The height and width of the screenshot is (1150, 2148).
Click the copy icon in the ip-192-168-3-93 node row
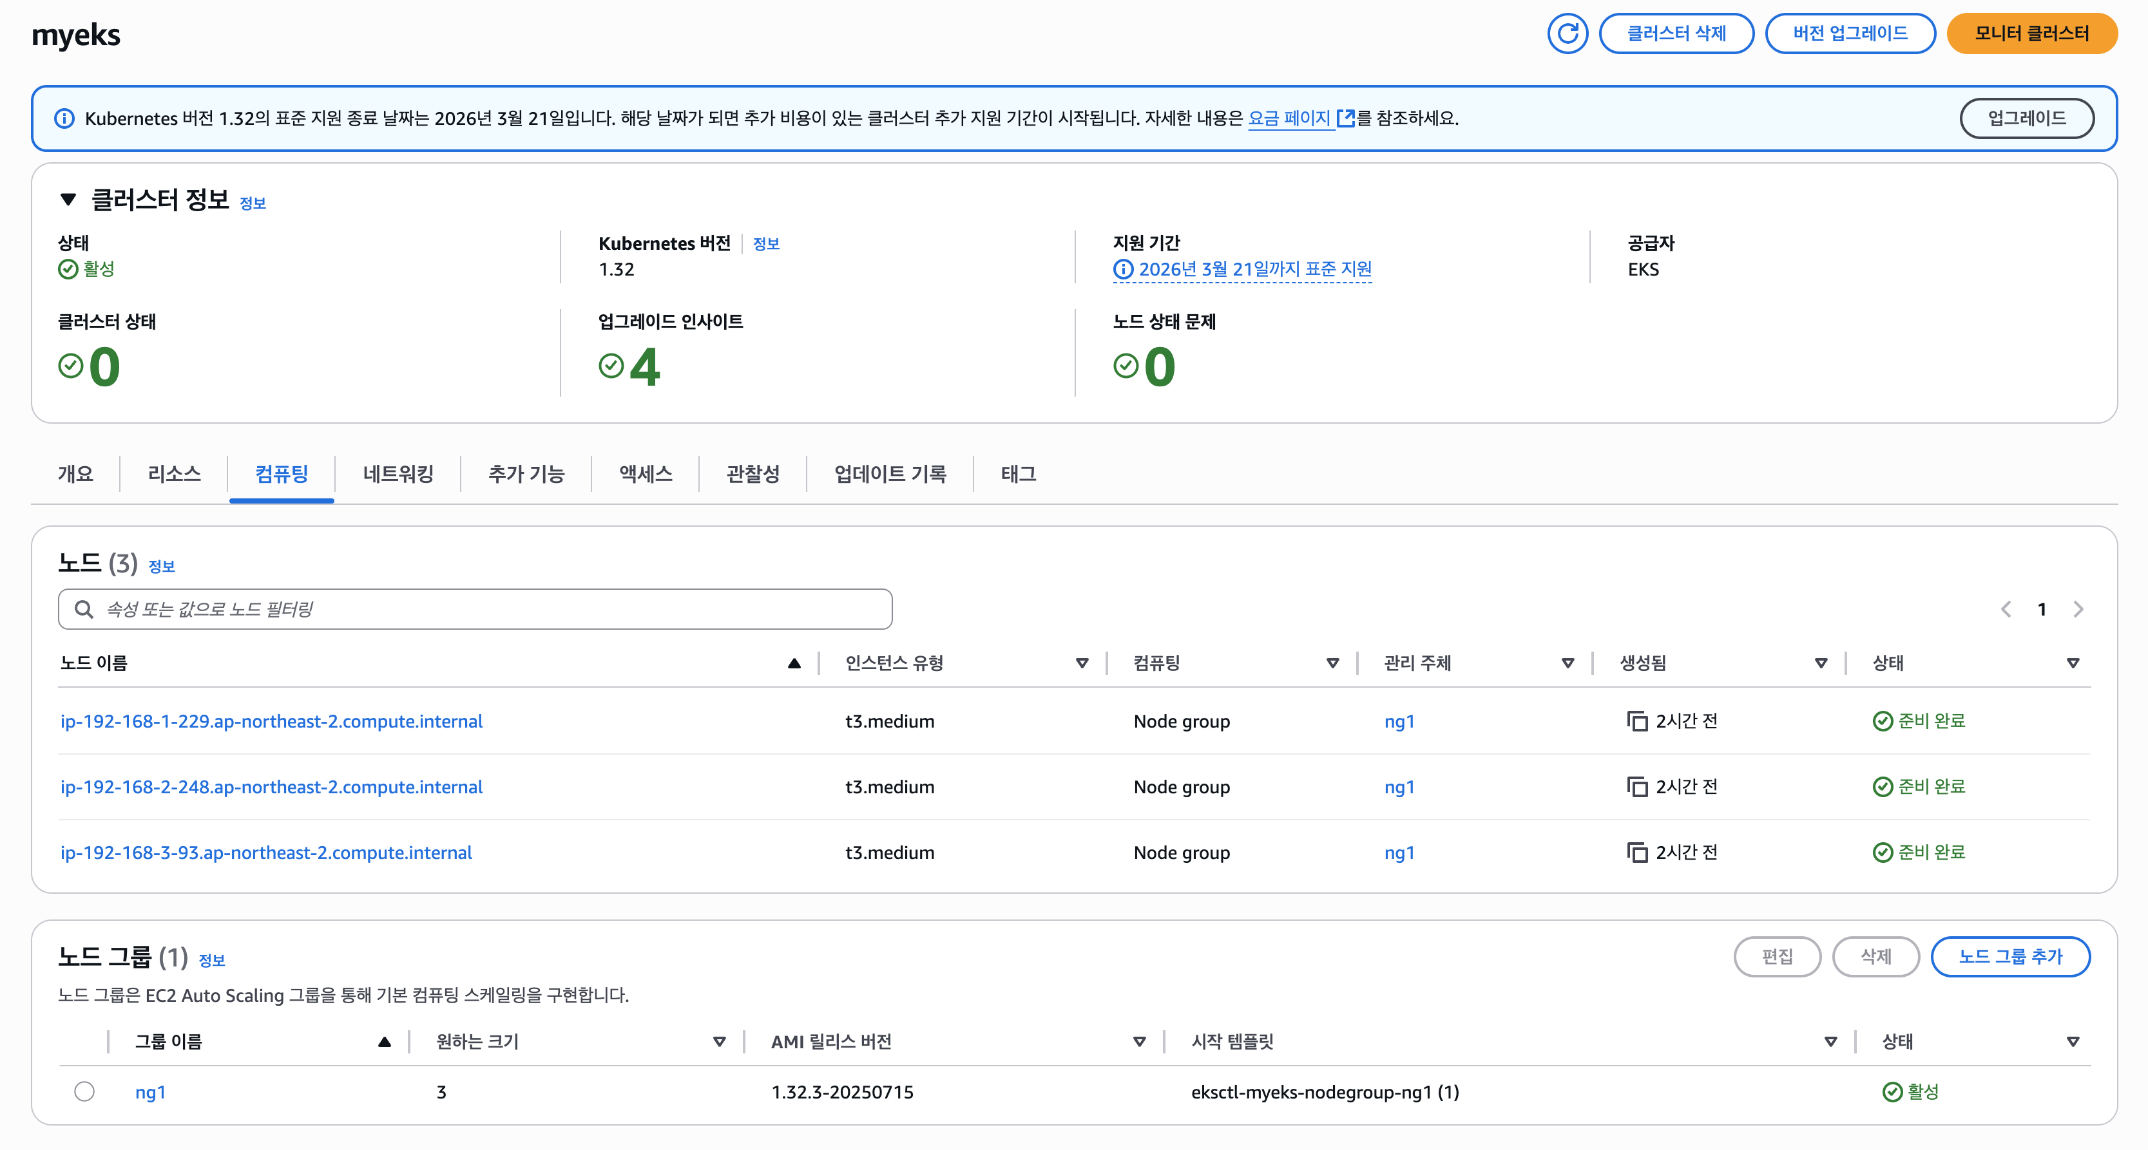coord(1637,853)
